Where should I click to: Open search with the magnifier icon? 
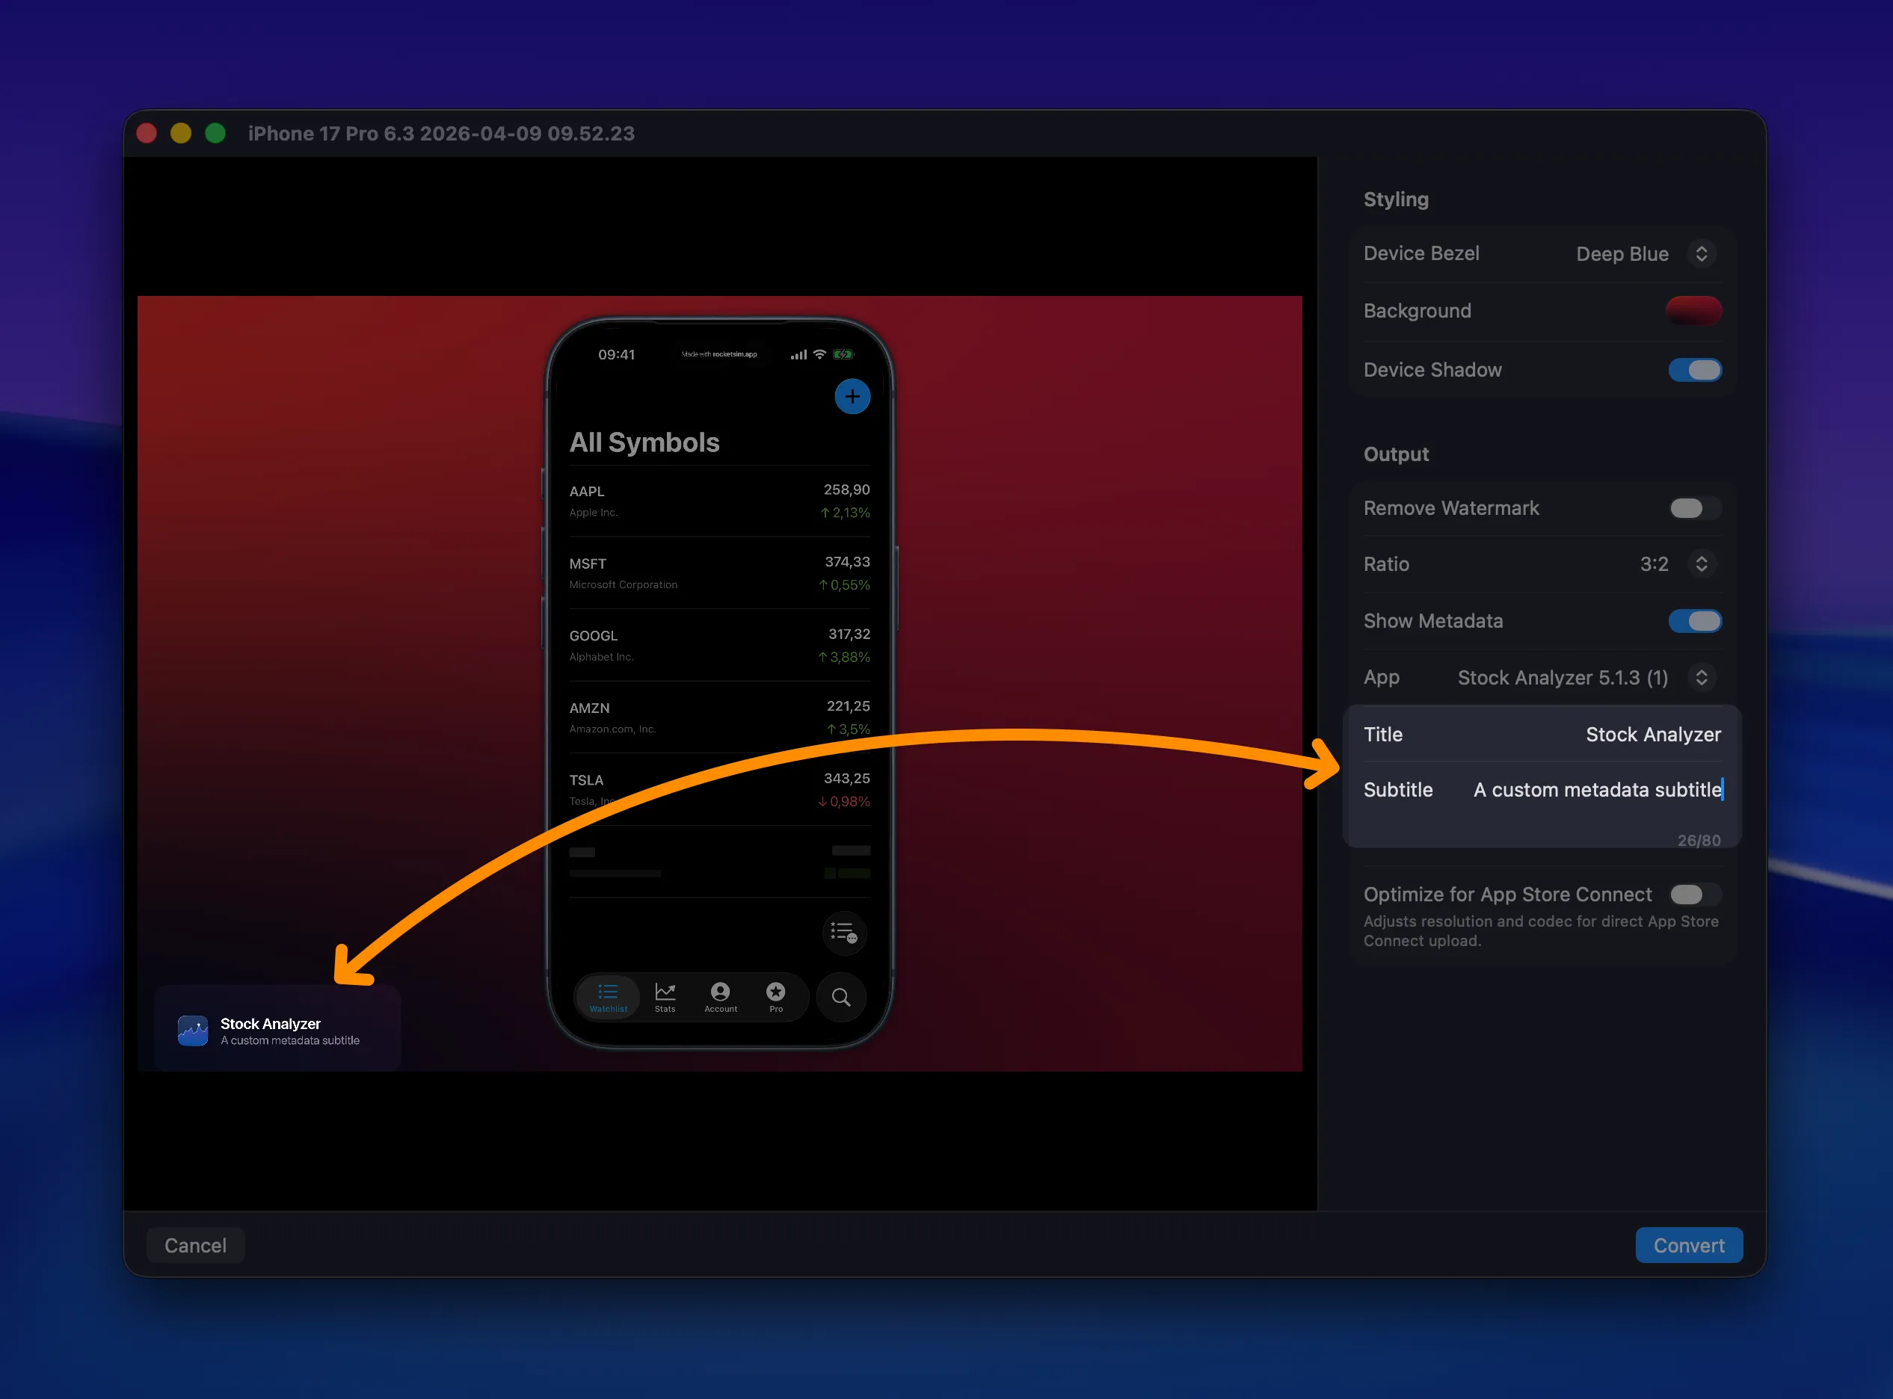841,998
